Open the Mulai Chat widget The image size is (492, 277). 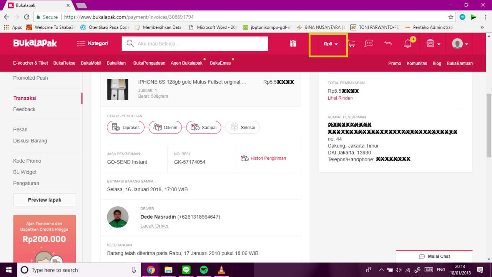[x=434, y=256]
